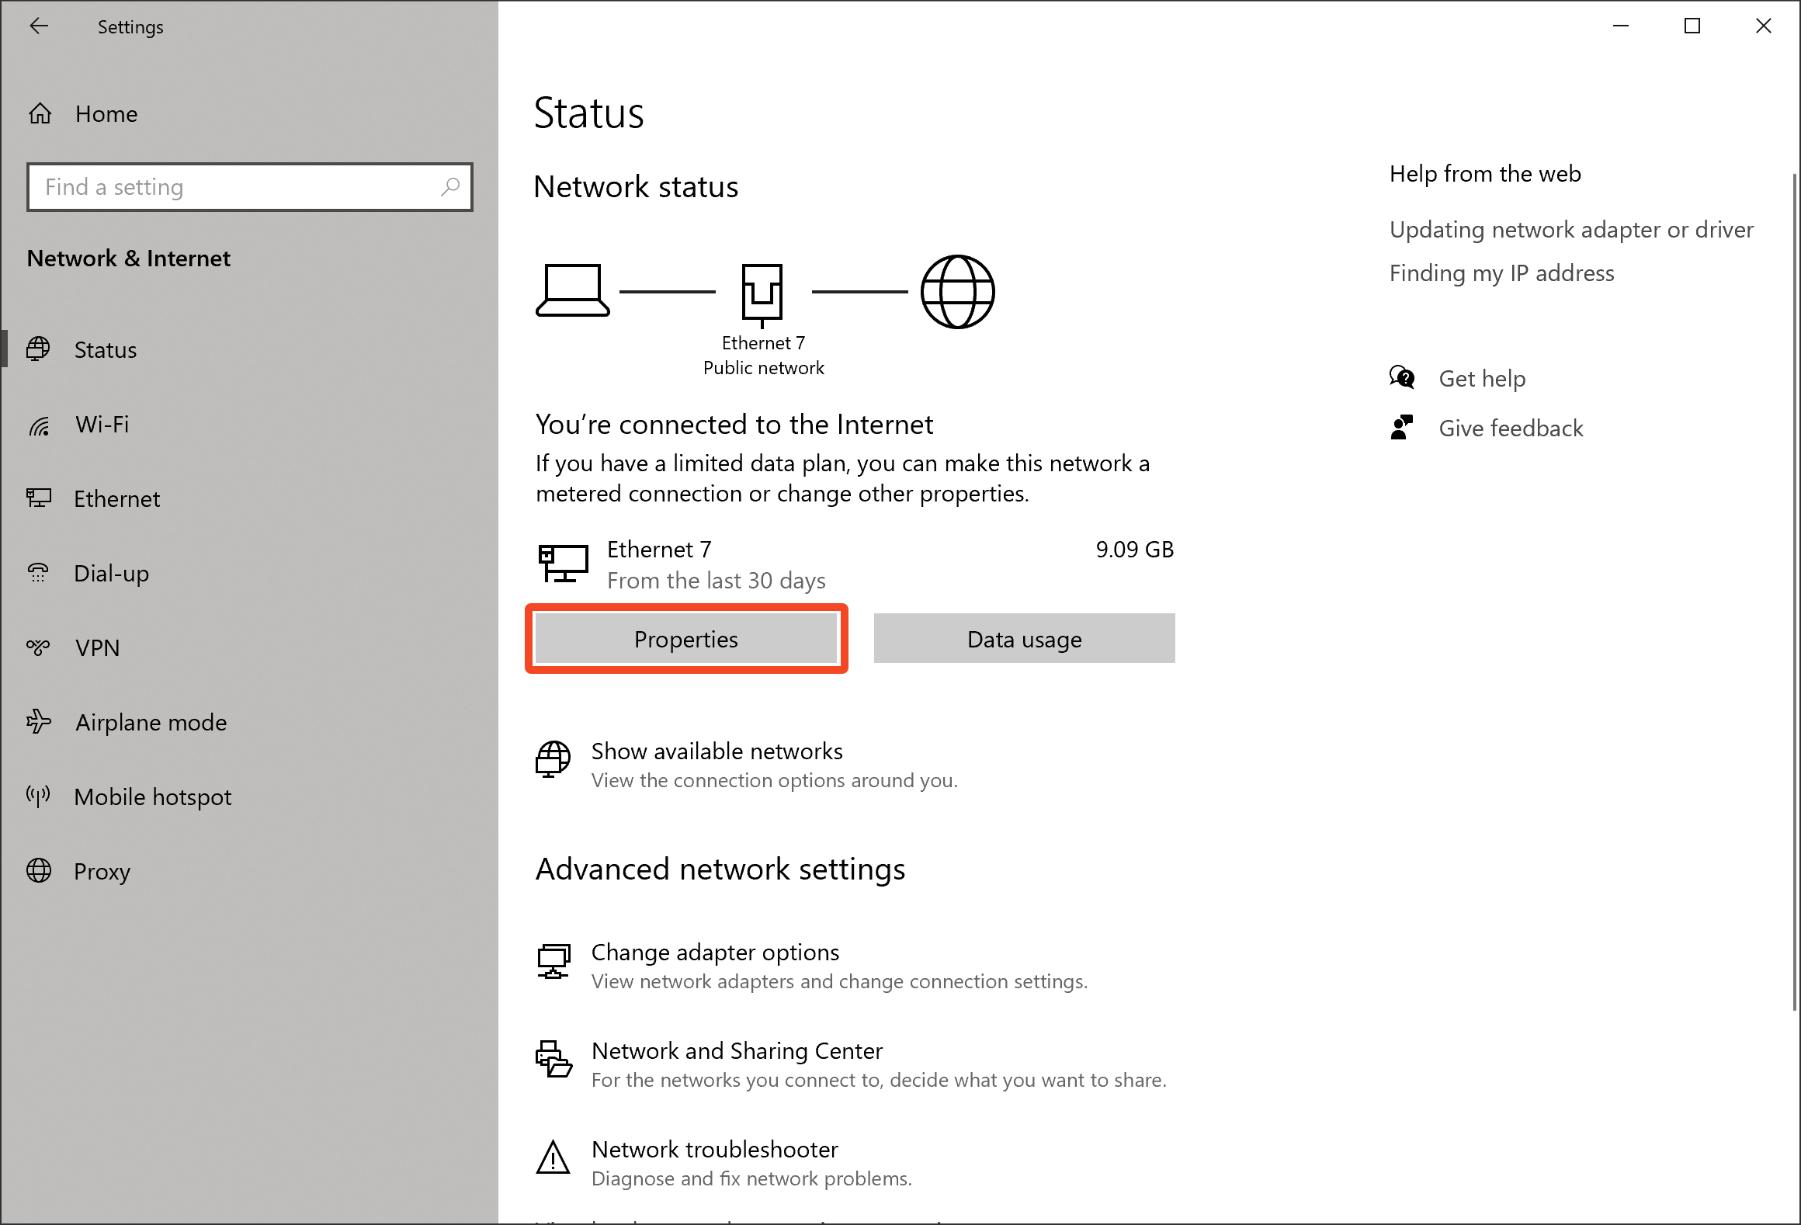This screenshot has width=1801, height=1225.
Task: Click the Change adapter options icon
Action: tap(553, 962)
